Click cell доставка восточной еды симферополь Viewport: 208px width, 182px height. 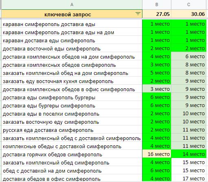click(x=72, y=48)
